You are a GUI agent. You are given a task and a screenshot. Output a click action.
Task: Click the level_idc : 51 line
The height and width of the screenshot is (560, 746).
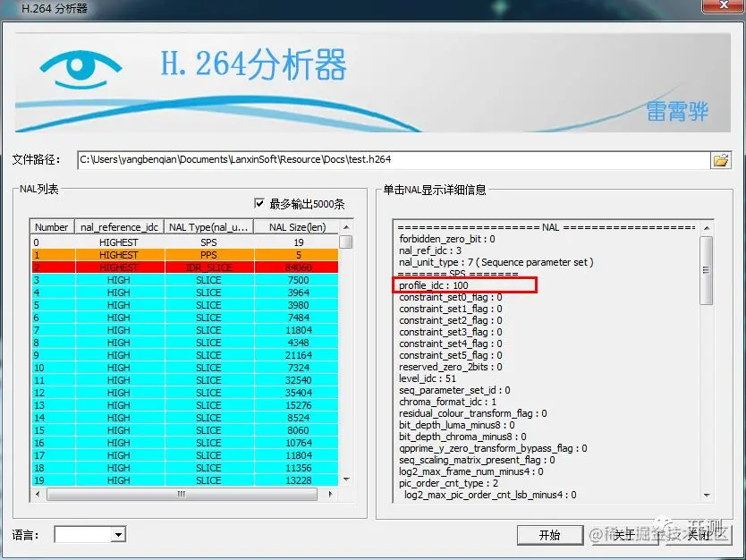428,378
